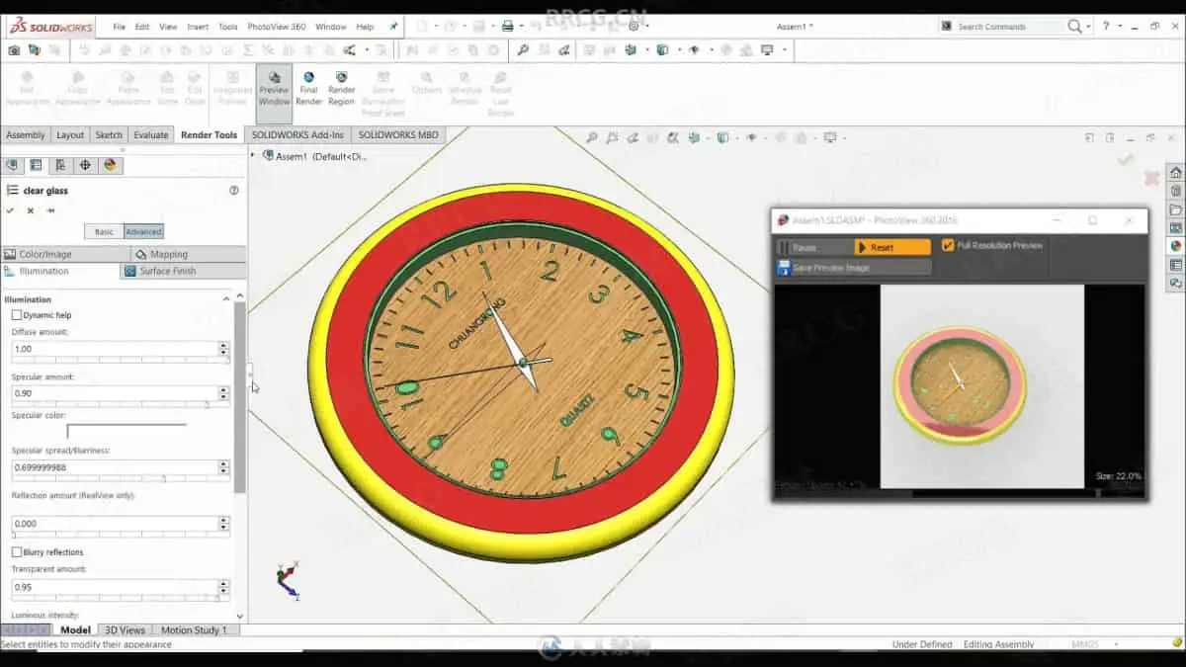Screen dimensions: 1186x667
Task: Open Design Library in task pane
Action: click(1175, 191)
